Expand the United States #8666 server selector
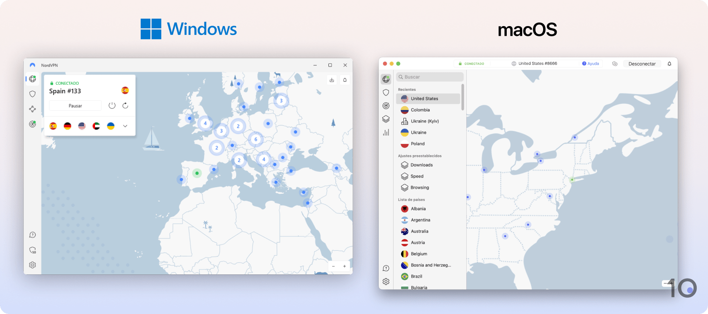Image resolution: width=708 pixels, height=314 pixels. (x=534, y=63)
